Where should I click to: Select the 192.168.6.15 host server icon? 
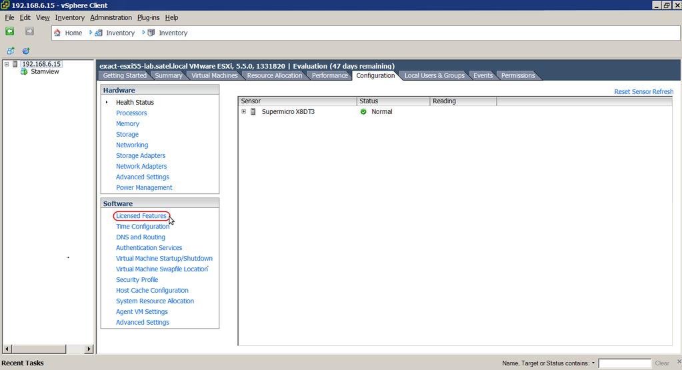(15, 64)
